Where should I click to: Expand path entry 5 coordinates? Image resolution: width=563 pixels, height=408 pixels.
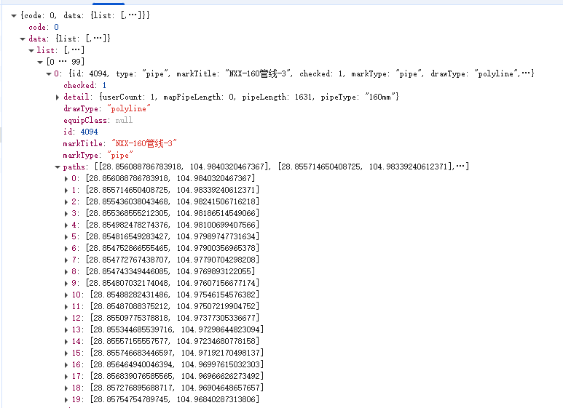66,236
